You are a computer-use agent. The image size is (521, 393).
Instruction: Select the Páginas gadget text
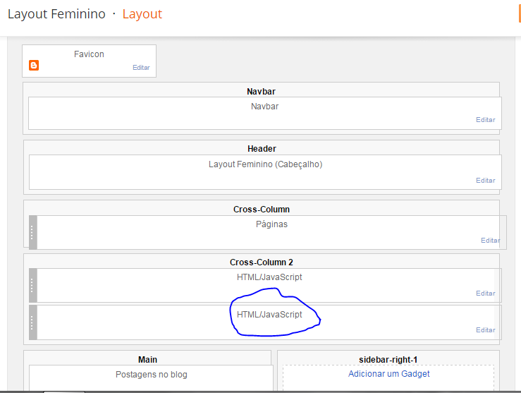click(271, 224)
